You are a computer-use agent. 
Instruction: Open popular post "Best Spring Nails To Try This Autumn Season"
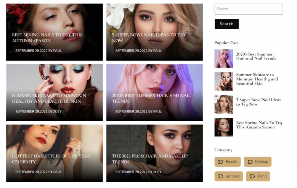258,125
